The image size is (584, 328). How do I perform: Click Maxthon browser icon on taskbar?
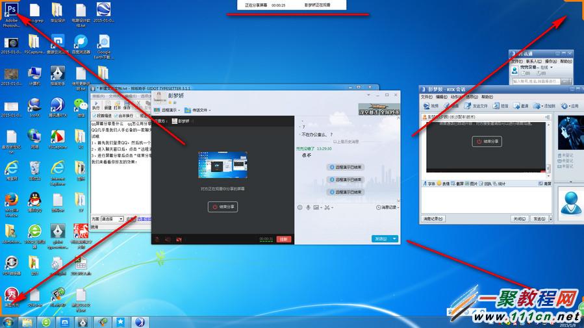tap(65, 322)
